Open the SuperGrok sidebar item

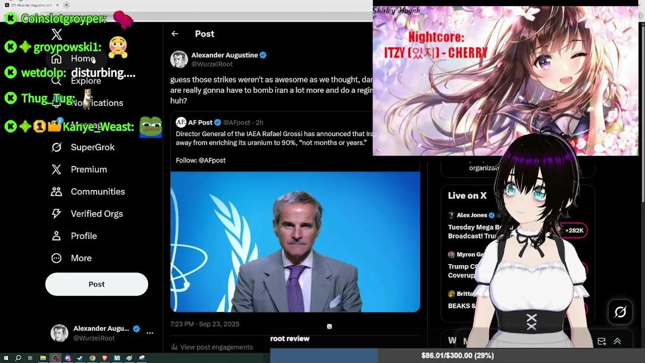pyautogui.click(x=83, y=147)
